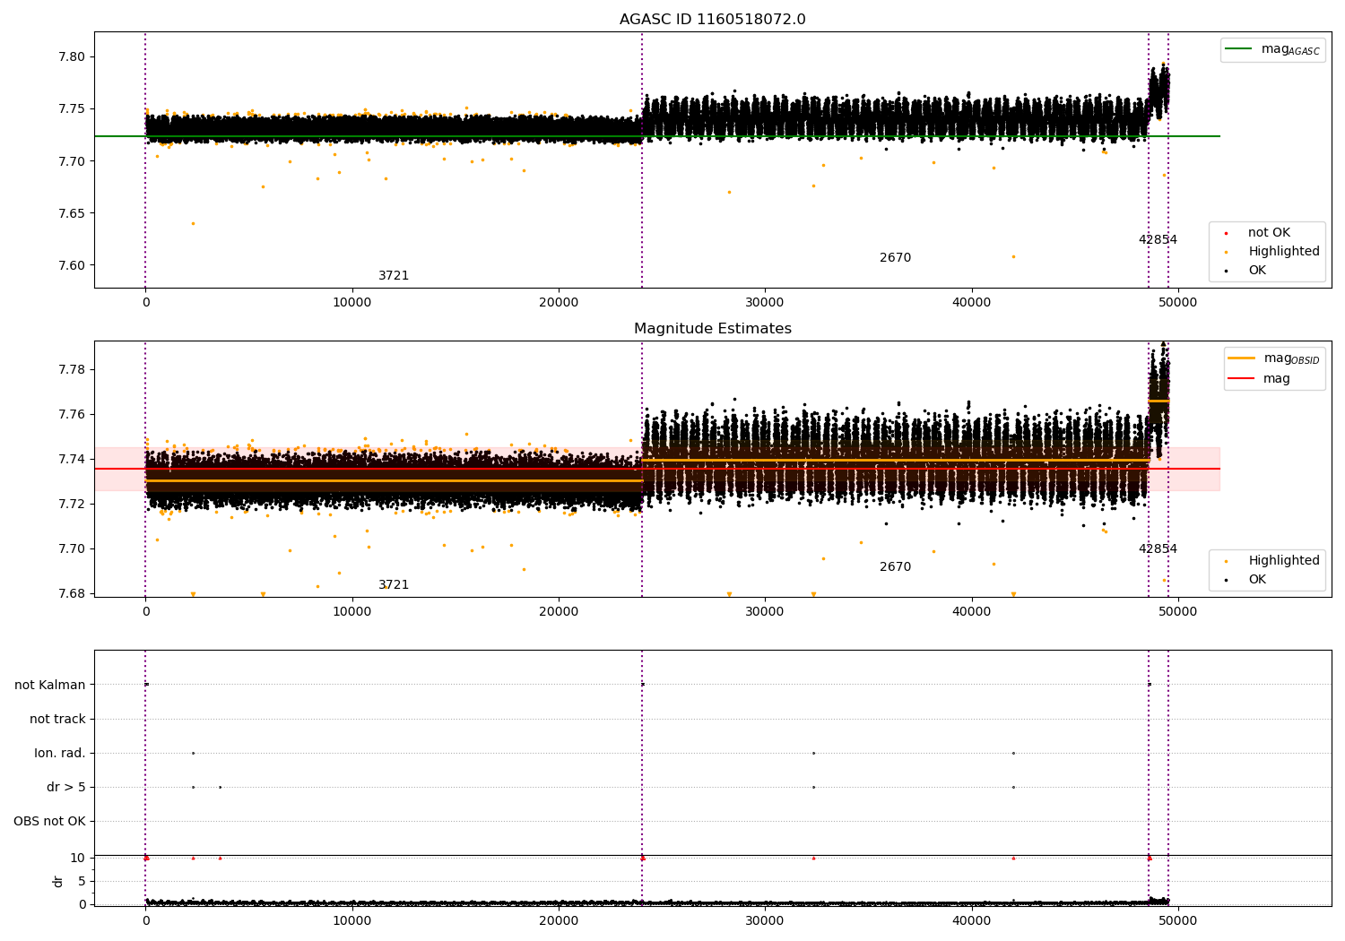Click the 30000 x-tick under the middle plot
The image size is (1345, 941).
(x=765, y=612)
